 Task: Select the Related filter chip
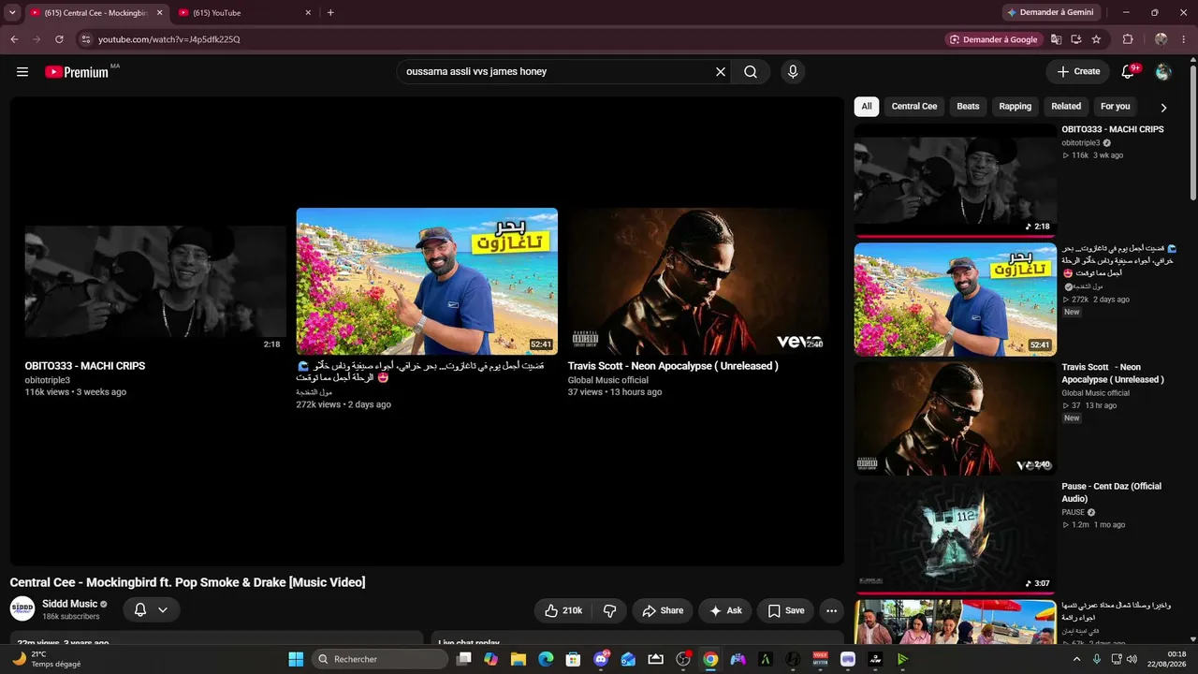[x=1066, y=107]
